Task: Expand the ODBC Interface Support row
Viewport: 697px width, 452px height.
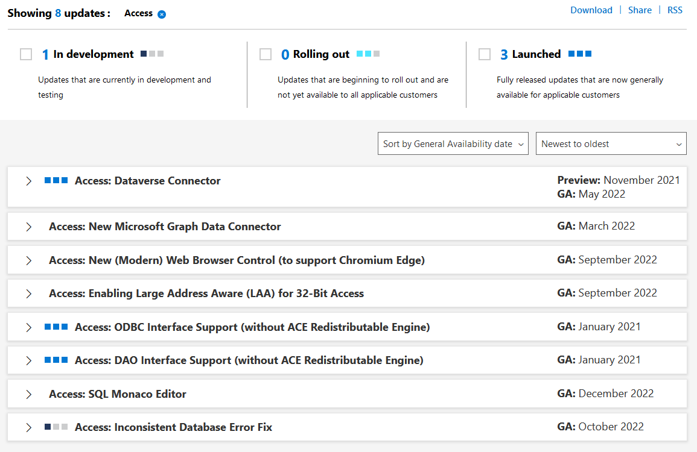Action: click(x=29, y=328)
